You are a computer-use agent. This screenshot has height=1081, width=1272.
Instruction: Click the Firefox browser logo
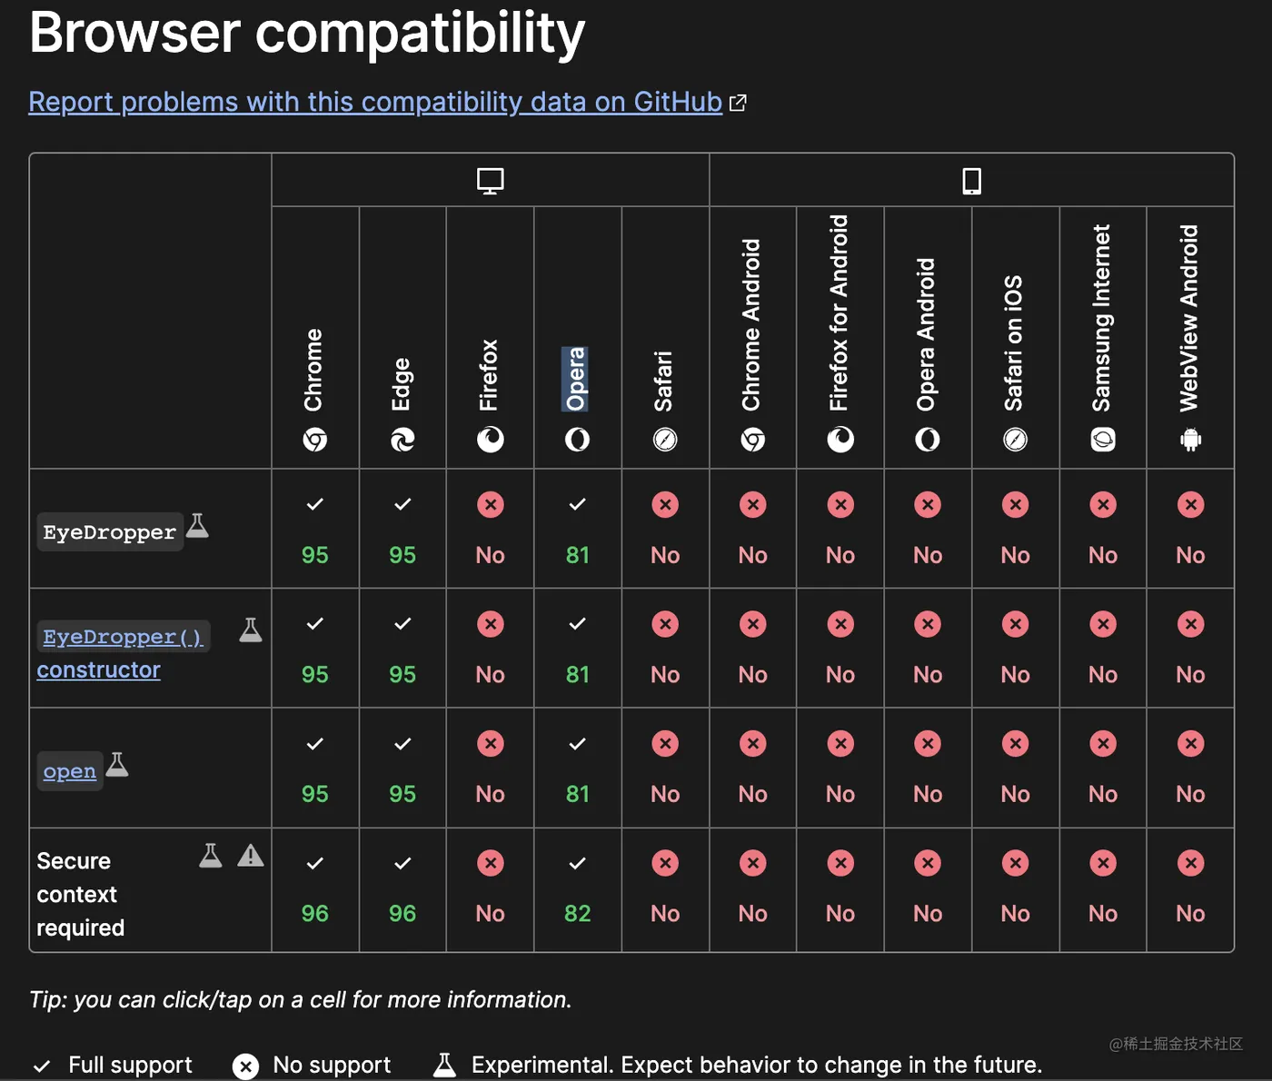click(x=491, y=440)
